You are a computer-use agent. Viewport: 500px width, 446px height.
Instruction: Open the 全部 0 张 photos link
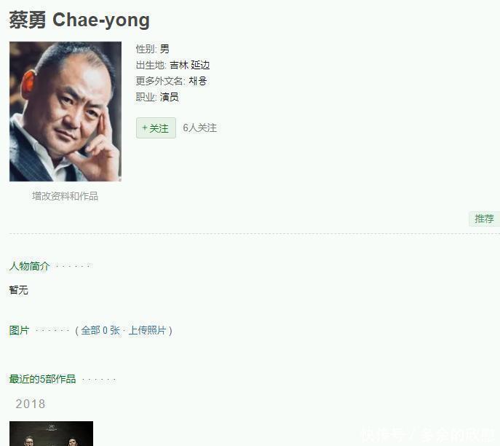tap(100, 330)
